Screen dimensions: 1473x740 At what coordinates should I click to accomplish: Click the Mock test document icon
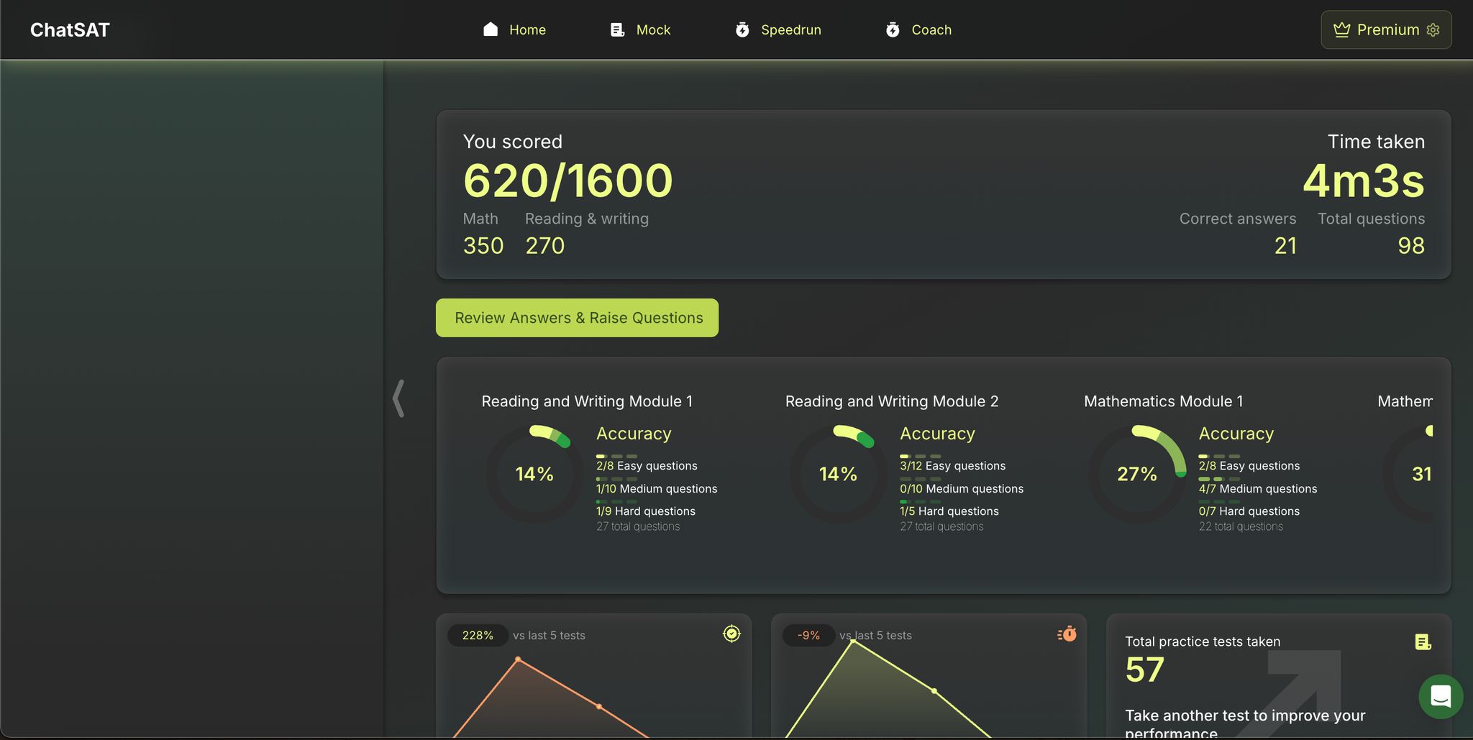(617, 29)
